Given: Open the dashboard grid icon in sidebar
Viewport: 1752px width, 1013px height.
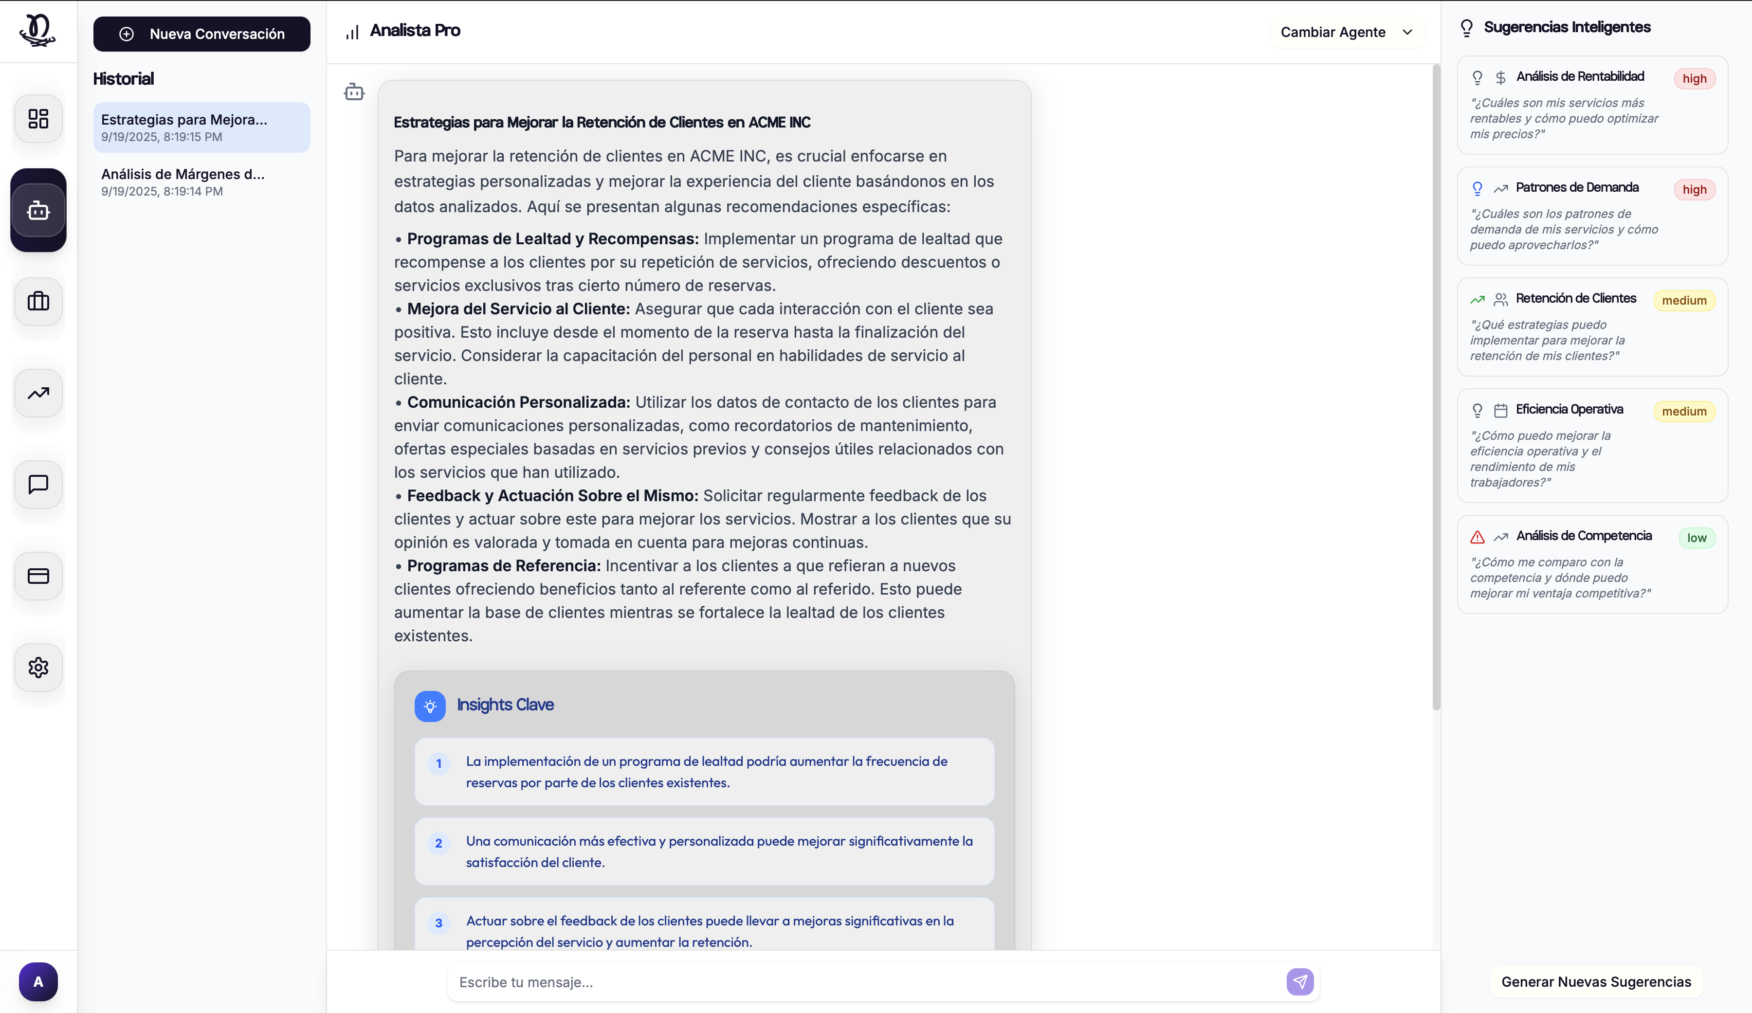Looking at the screenshot, I should click(x=37, y=119).
